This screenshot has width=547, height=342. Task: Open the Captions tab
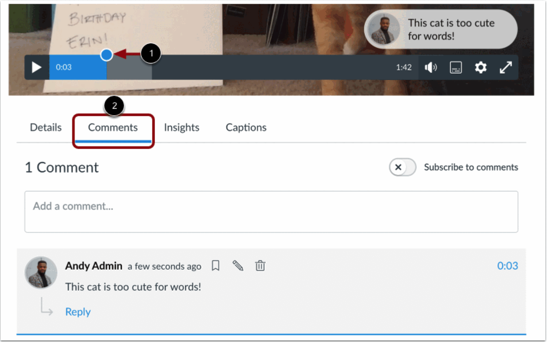pyautogui.click(x=246, y=127)
